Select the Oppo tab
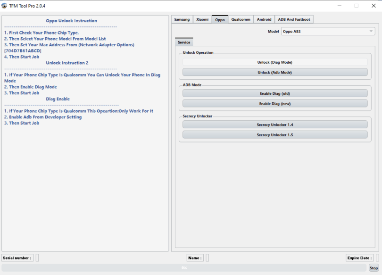 pyautogui.click(x=220, y=19)
